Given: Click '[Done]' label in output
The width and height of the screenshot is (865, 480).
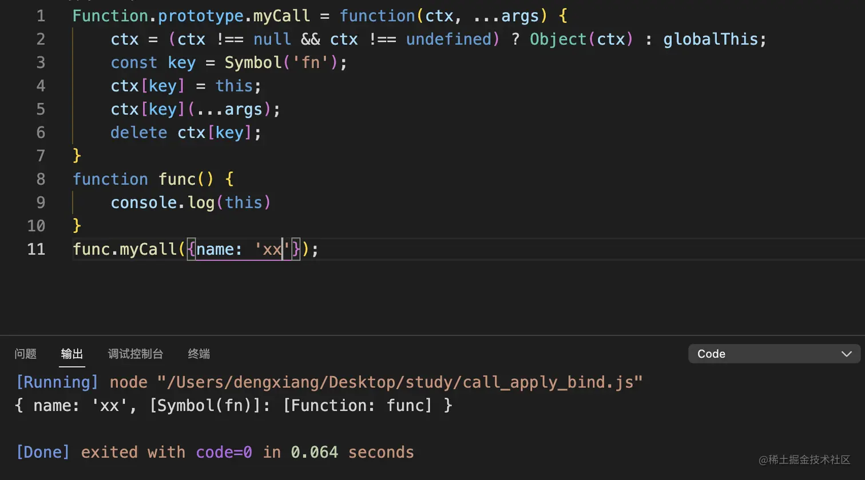Looking at the screenshot, I should tap(43, 453).
